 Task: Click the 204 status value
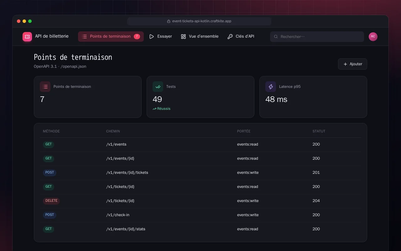tap(316, 201)
